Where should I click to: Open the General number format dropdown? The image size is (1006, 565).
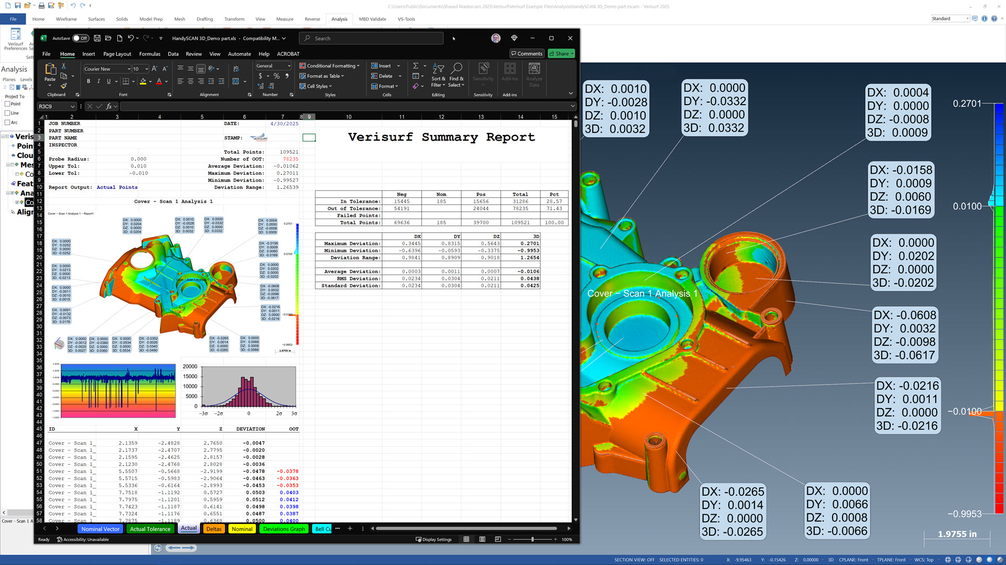[x=289, y=66]
